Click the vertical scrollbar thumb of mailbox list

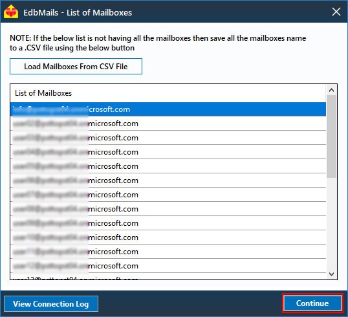(332, 137)
